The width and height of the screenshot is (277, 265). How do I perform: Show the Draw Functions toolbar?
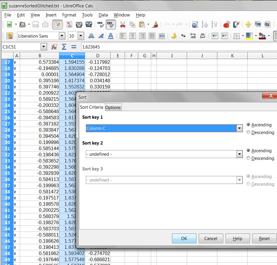pyautogui.click(x=236, y=24)
